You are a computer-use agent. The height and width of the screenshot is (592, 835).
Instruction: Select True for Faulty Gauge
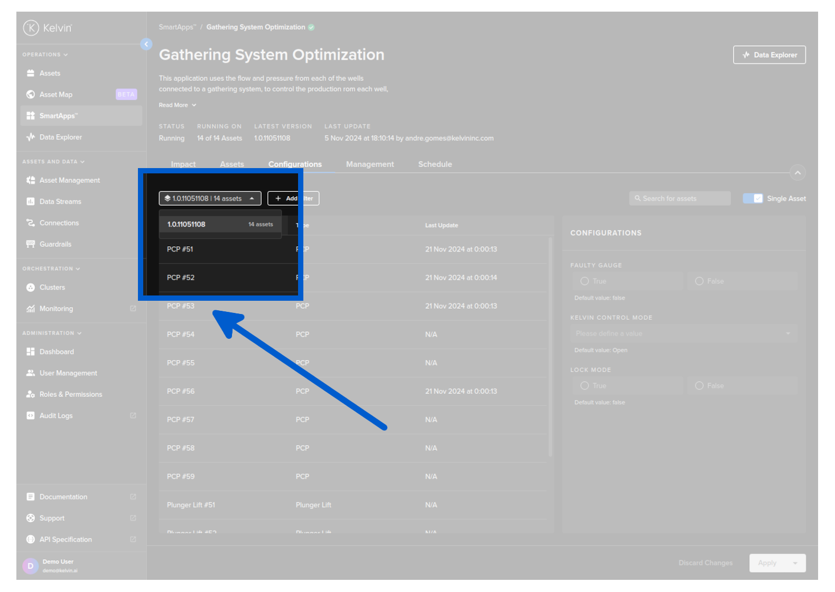coord(584,281)
